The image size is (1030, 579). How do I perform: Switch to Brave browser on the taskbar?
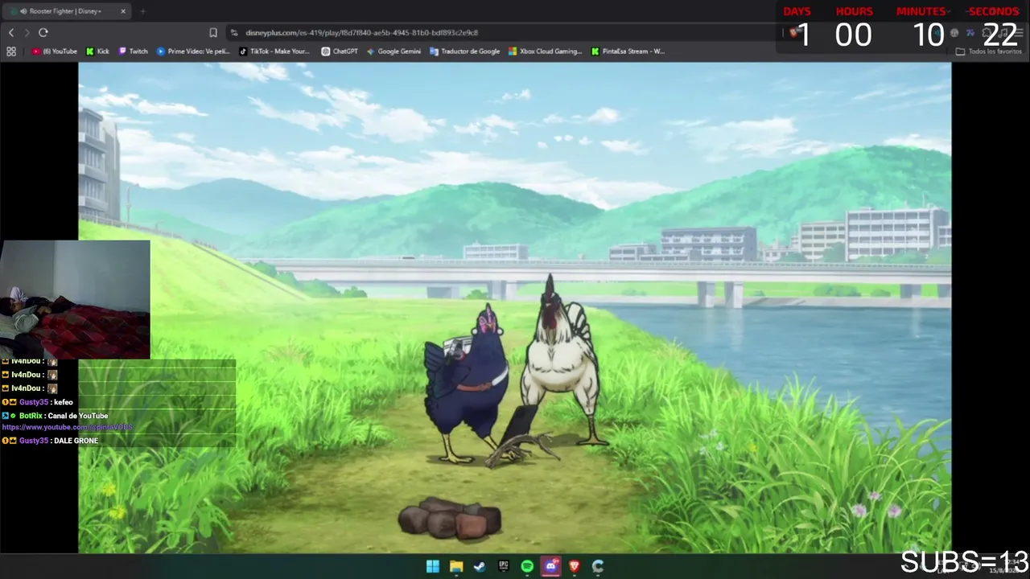coord(575,566)
